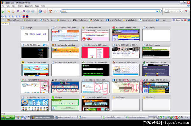Screen dimensions: 191x126
Task: Open speed dial 5 - (Untitled) thumbnail
Action: [x=156, y=35]
